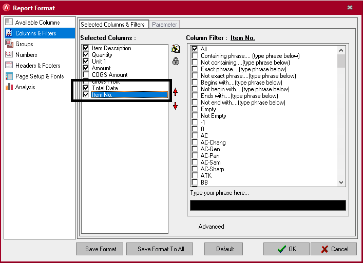Tick the AC-Chang filter checkbox
The image size is (363, 263).
pos(195,143)
